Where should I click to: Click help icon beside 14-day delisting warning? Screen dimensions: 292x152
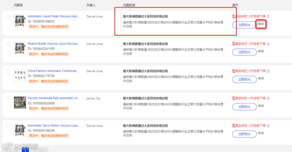[268, 98]
